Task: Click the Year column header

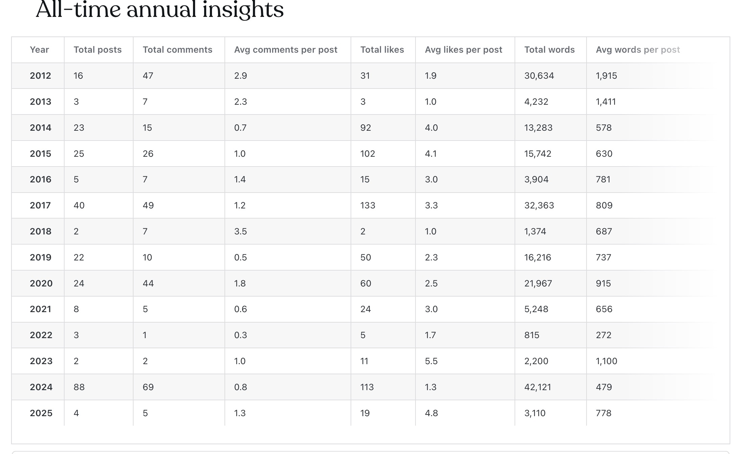Action: 39,50
